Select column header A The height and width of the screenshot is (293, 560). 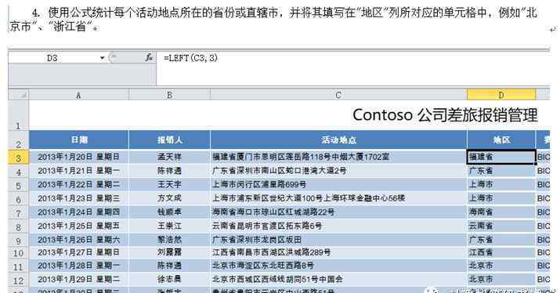[78, 95]
